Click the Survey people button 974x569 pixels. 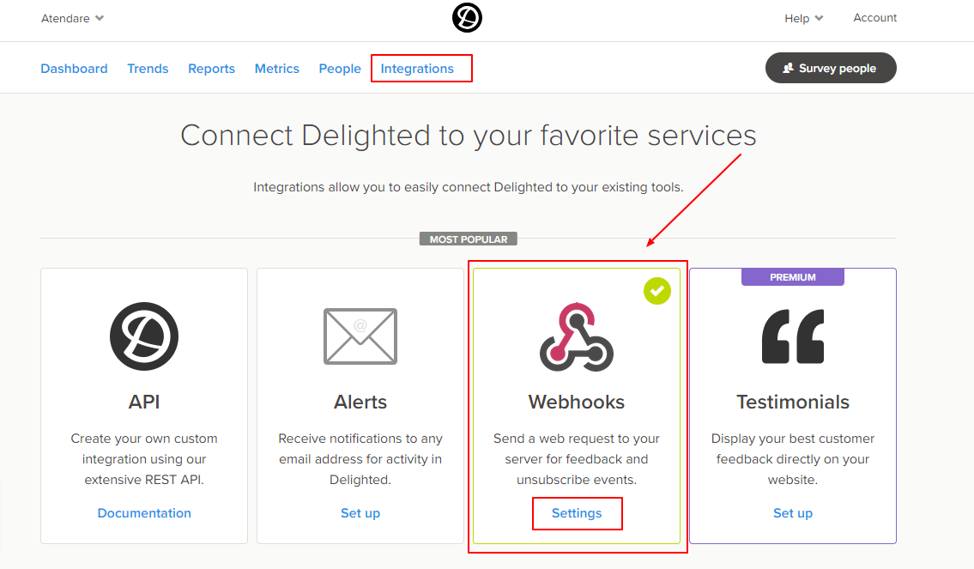pyautogui.click(x=831, y=68)
